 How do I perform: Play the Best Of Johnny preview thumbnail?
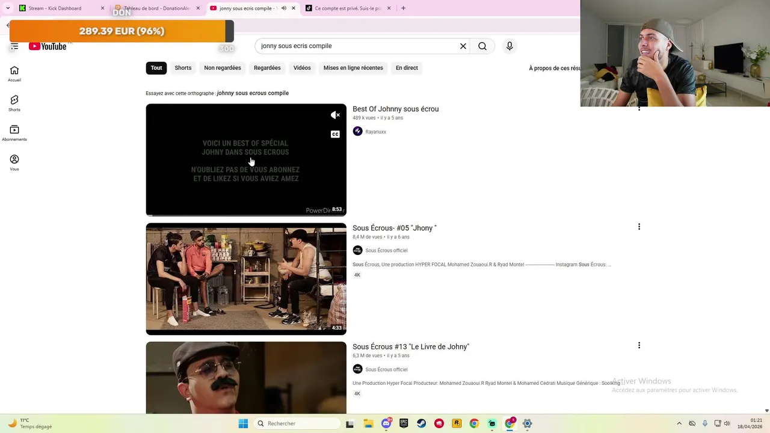[x=246, y=160]
